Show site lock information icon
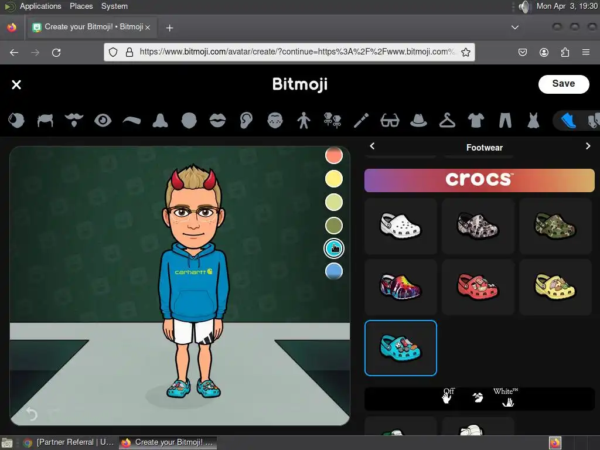The height and width of the screenshot is (450, 600). click(129, 52)
